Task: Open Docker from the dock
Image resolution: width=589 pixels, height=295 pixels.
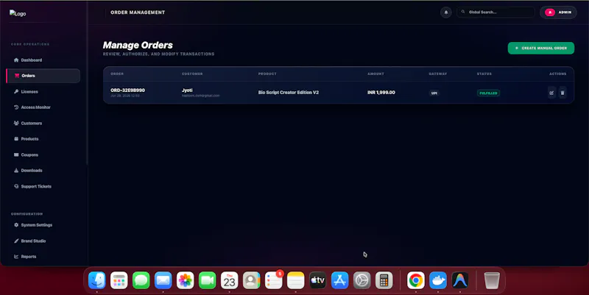Action: click(438, 280)
